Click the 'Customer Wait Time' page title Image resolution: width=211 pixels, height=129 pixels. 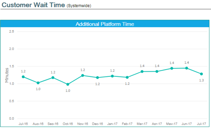click(x=34, y=5)
